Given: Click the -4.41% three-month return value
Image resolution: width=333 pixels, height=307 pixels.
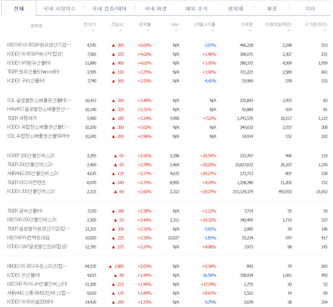Looking at the screenshot, I should [210, 81].
